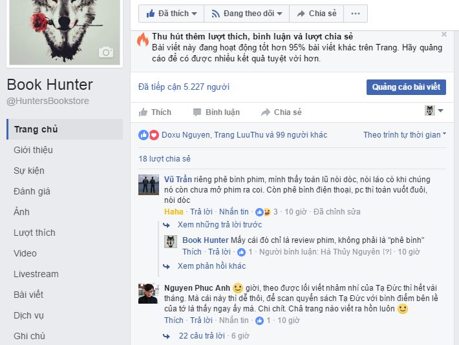Viewport: 459px width, 345px height.
Task: Click the blue like reaction icon beside Doxu Nguyen
Action: pyautogui.click(x=143, y=135)
